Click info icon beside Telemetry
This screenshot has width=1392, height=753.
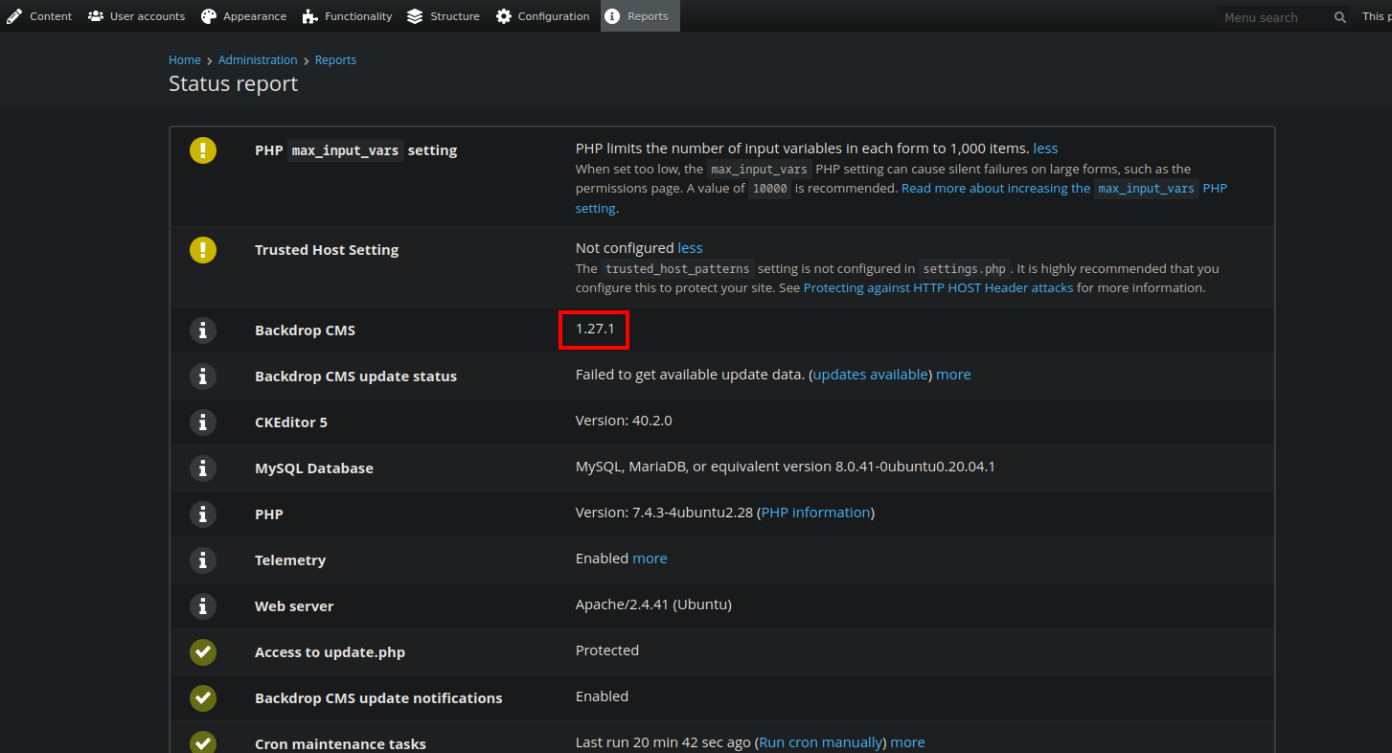tap(203, 560)
